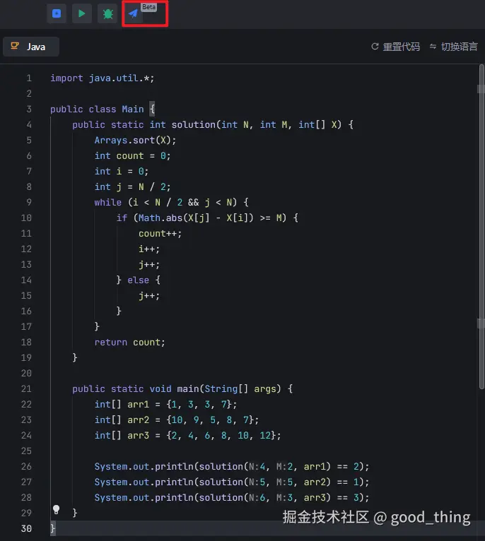
Task: Click the Java coffee cup icon
Action: point(15,46)
